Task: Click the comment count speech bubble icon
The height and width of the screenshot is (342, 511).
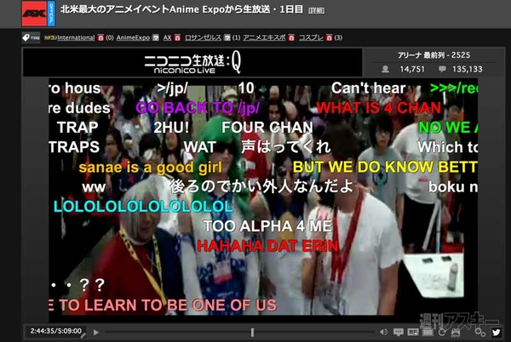Action: [442, 69]
